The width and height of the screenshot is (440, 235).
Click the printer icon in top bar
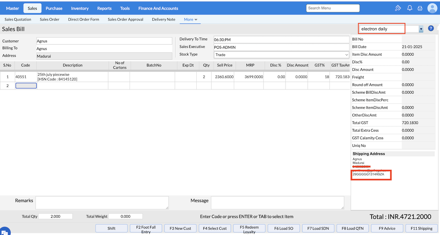tap(420, 8)
